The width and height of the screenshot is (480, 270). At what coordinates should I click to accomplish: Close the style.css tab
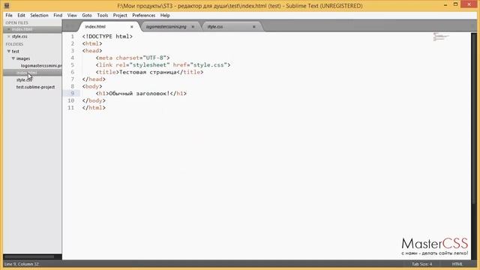[x=254, y=27]
